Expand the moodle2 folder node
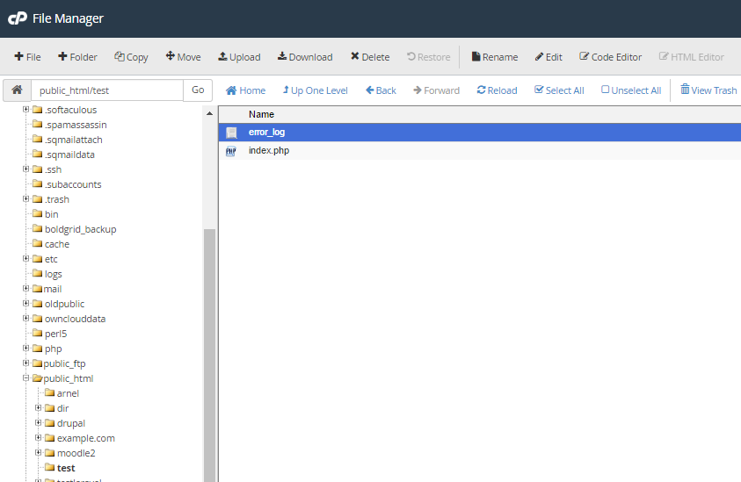Screen dimensions: 741x482 tap(39, 453)
